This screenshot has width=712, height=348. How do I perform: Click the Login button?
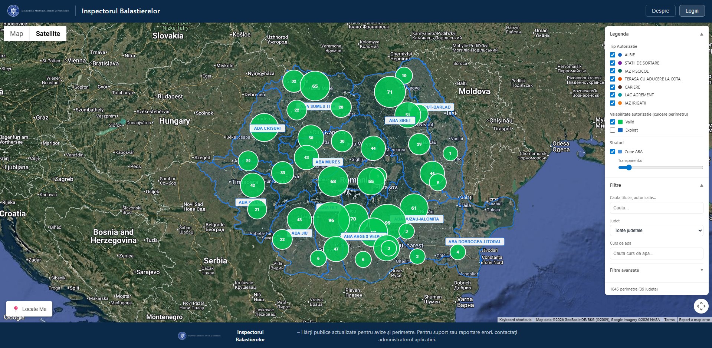pos(692,11)
